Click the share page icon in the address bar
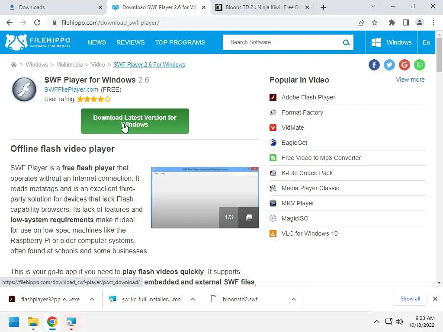This screenshot has width=443, height=332. pyautogui.click(x=360, y=22)
